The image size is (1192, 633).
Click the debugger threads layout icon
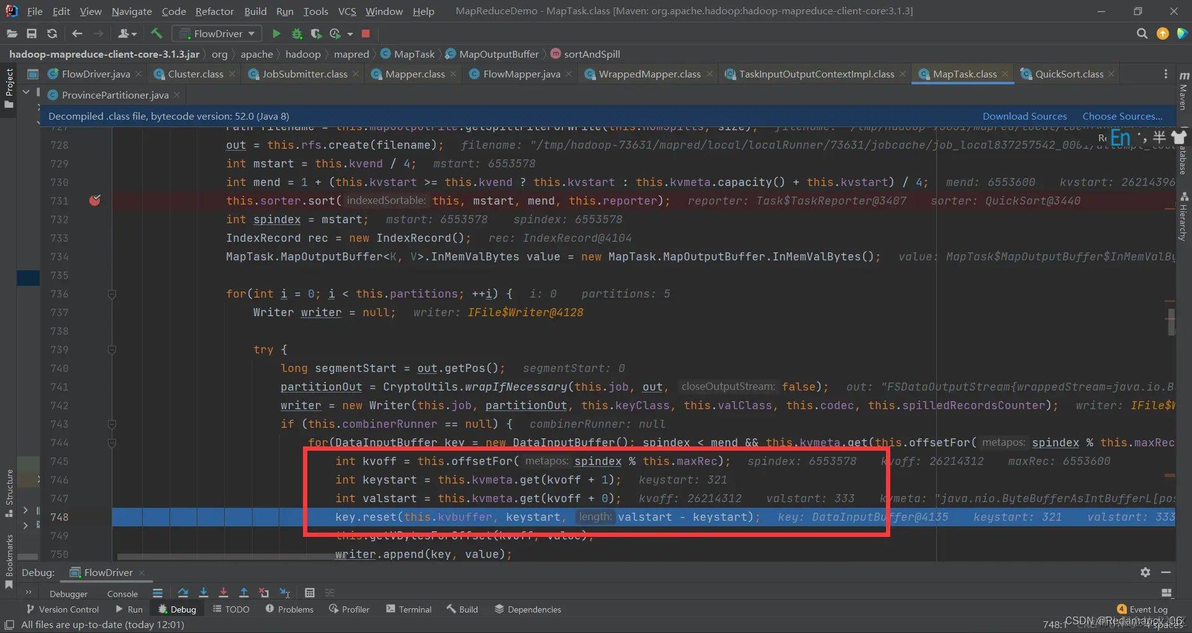coord(158,593)
